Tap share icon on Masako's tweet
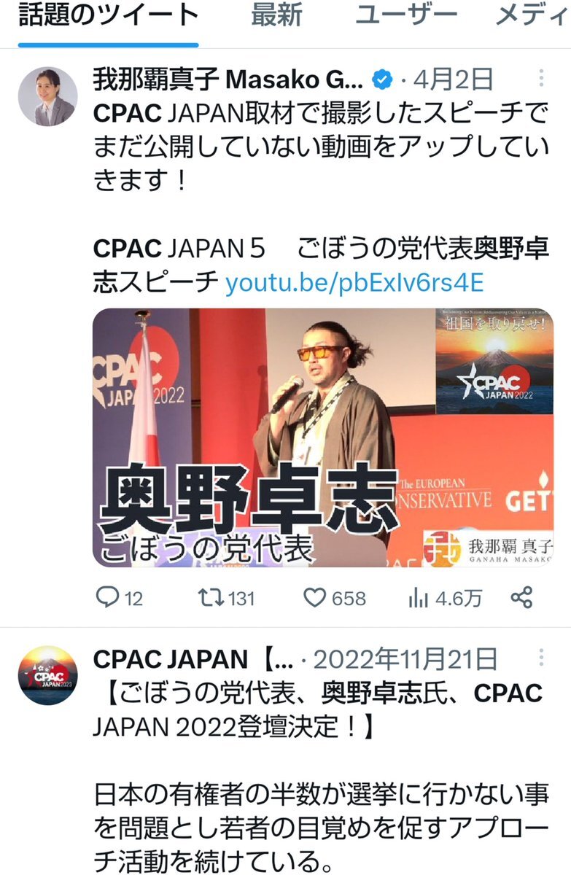This screenshot has width=571, height=875. [x=522, y=599]
